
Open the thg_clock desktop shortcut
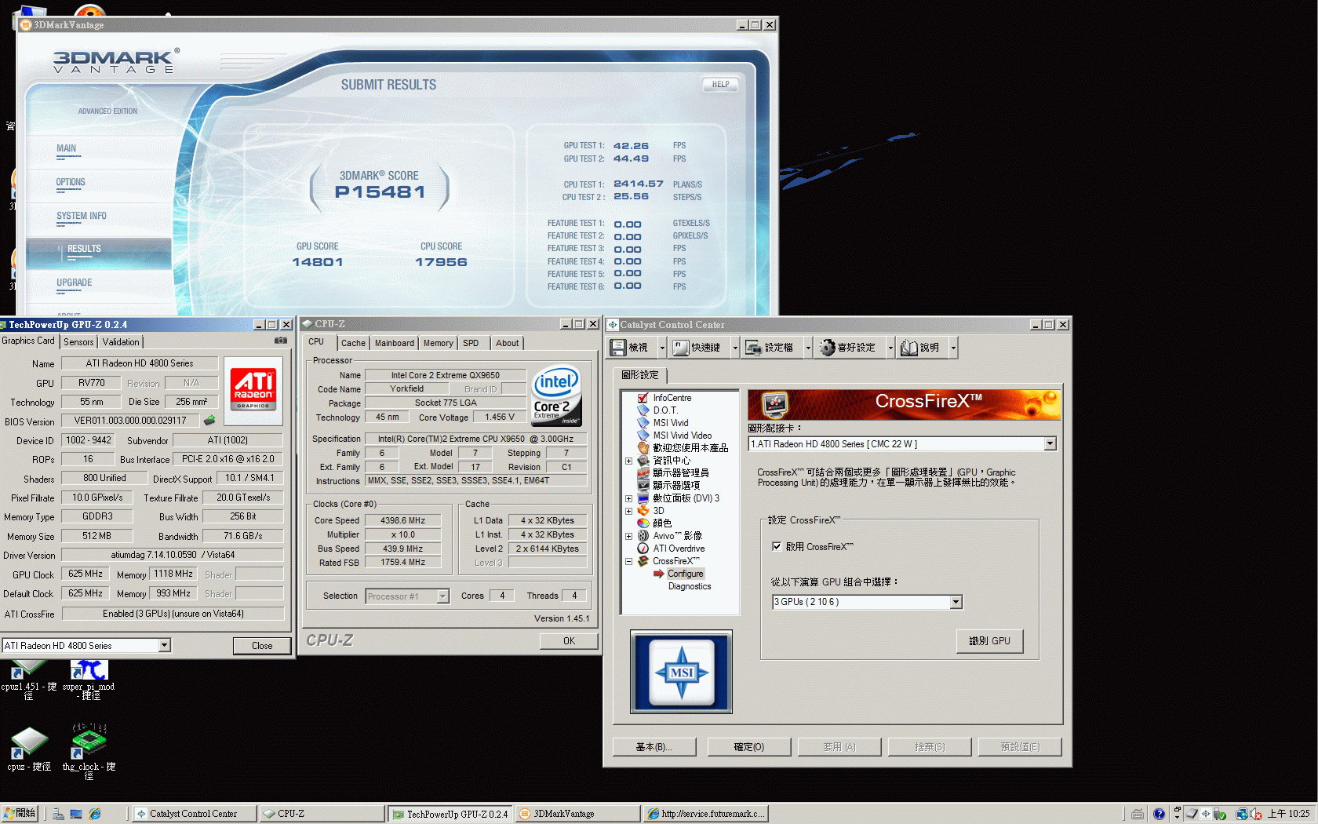[89, 752]
